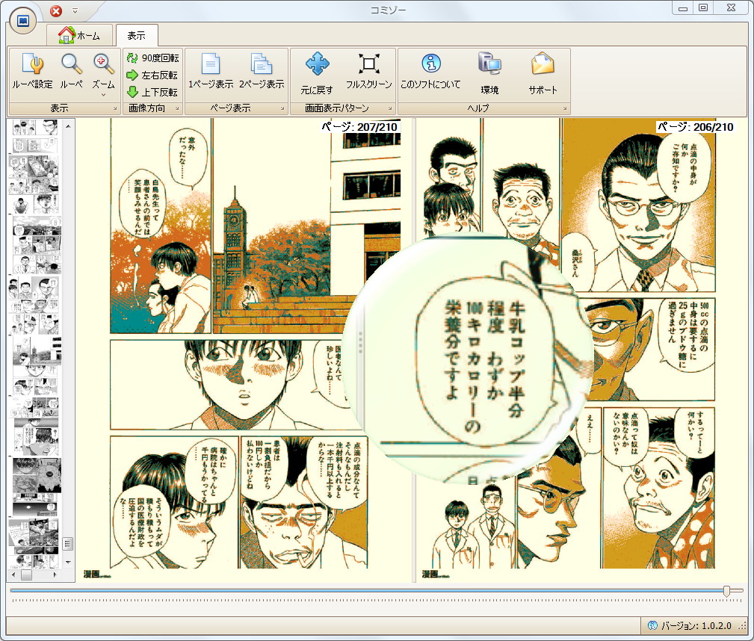The width and height of the screenshot is (754, 641).
Task: Open このソフトについて about dialog
Action: [x=430, y=71]
